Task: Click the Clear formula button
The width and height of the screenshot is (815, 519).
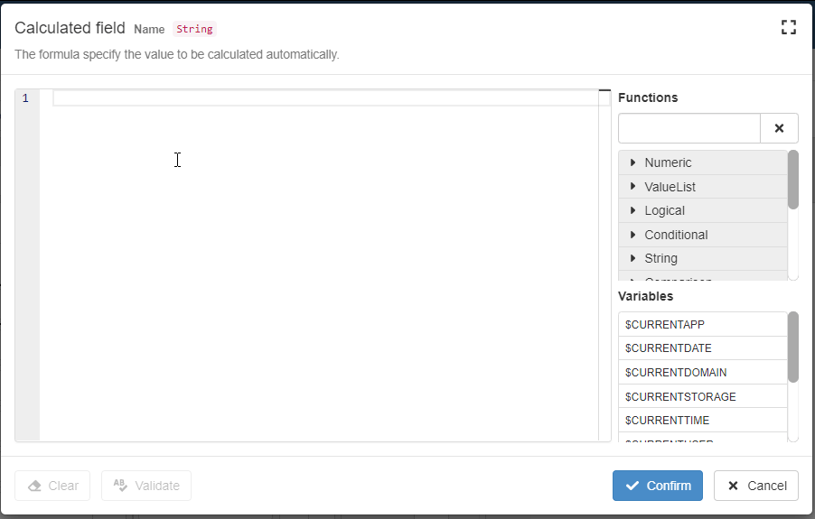Action: click(52, 486)
